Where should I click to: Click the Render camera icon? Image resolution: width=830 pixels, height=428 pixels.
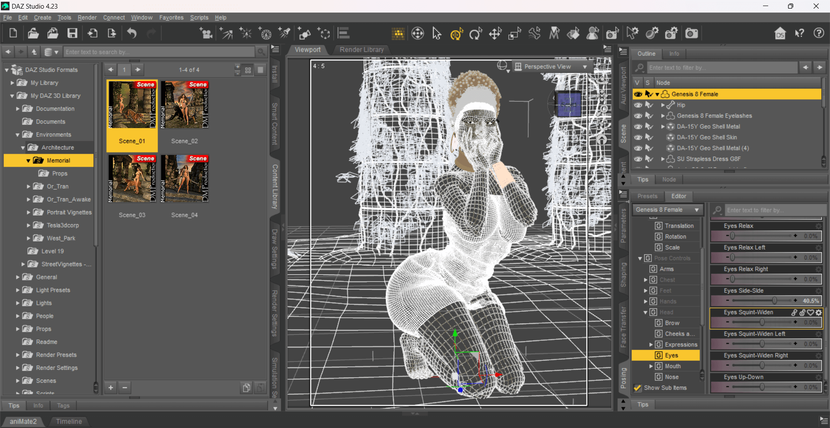pyautogui.click(x=691, y=33)
